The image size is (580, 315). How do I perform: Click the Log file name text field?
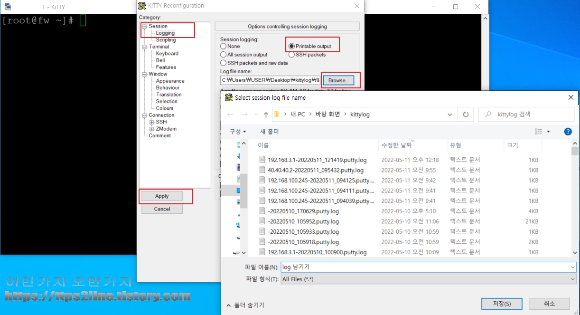pos(270,80)
